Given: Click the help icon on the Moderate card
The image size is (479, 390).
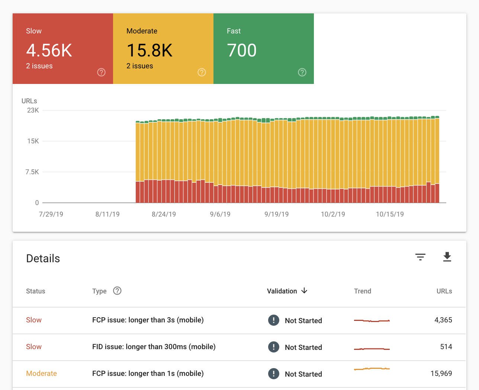Looking at the screenshot, I should [x=202, y=72].
